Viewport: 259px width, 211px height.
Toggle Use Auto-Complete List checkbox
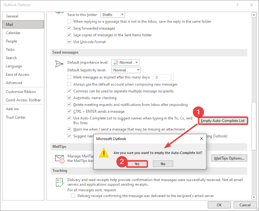coord(69,118)
